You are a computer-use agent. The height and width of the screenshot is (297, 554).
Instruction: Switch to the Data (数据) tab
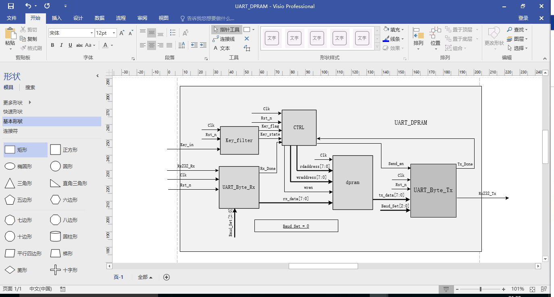pos(100,18)
